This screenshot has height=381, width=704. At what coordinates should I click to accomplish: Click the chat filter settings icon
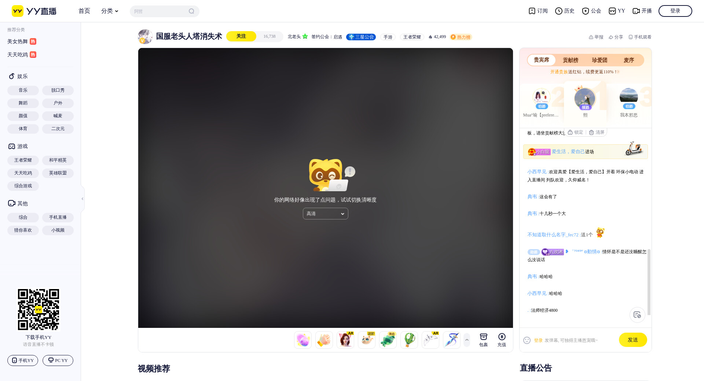[x=637, y=315]
